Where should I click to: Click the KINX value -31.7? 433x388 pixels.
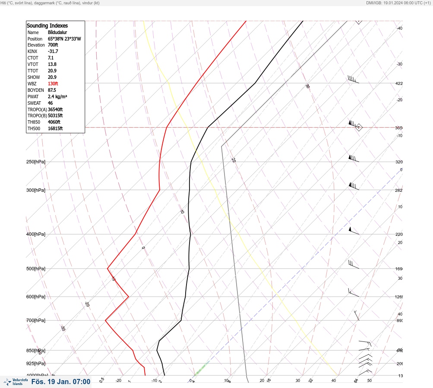[x=53, y=51]
